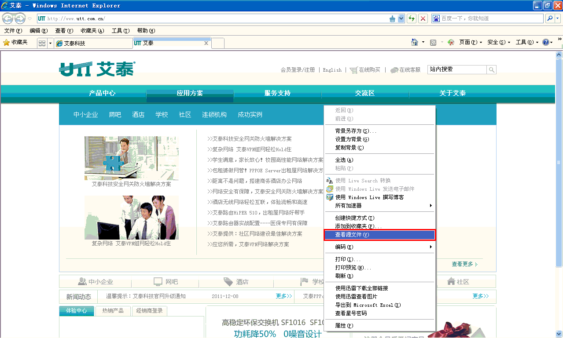The height and width of the screenshot is (338, 563).
Task: Open 服务支持 navigation tab
Action: coord(277,93)
